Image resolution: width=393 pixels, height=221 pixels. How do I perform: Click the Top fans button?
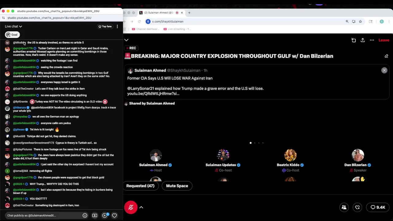(105, 26)
